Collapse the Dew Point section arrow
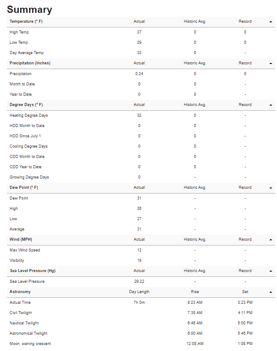277x351 pixels. [x=271, y=188]
